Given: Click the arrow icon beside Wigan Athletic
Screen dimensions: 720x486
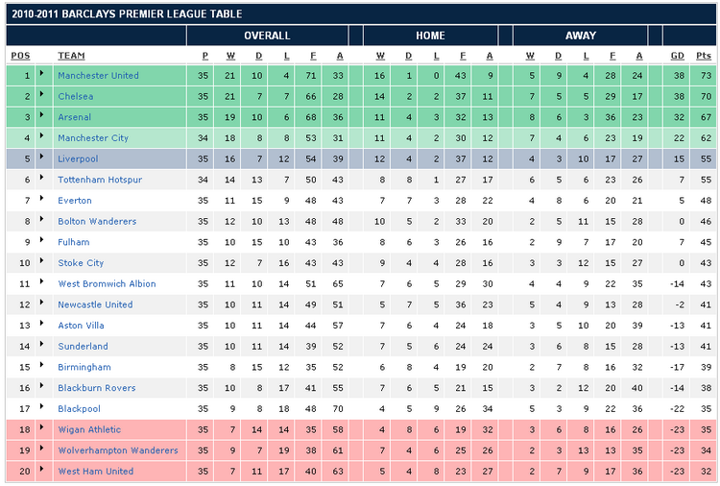Looking at the screenshot, I should 41,429.
